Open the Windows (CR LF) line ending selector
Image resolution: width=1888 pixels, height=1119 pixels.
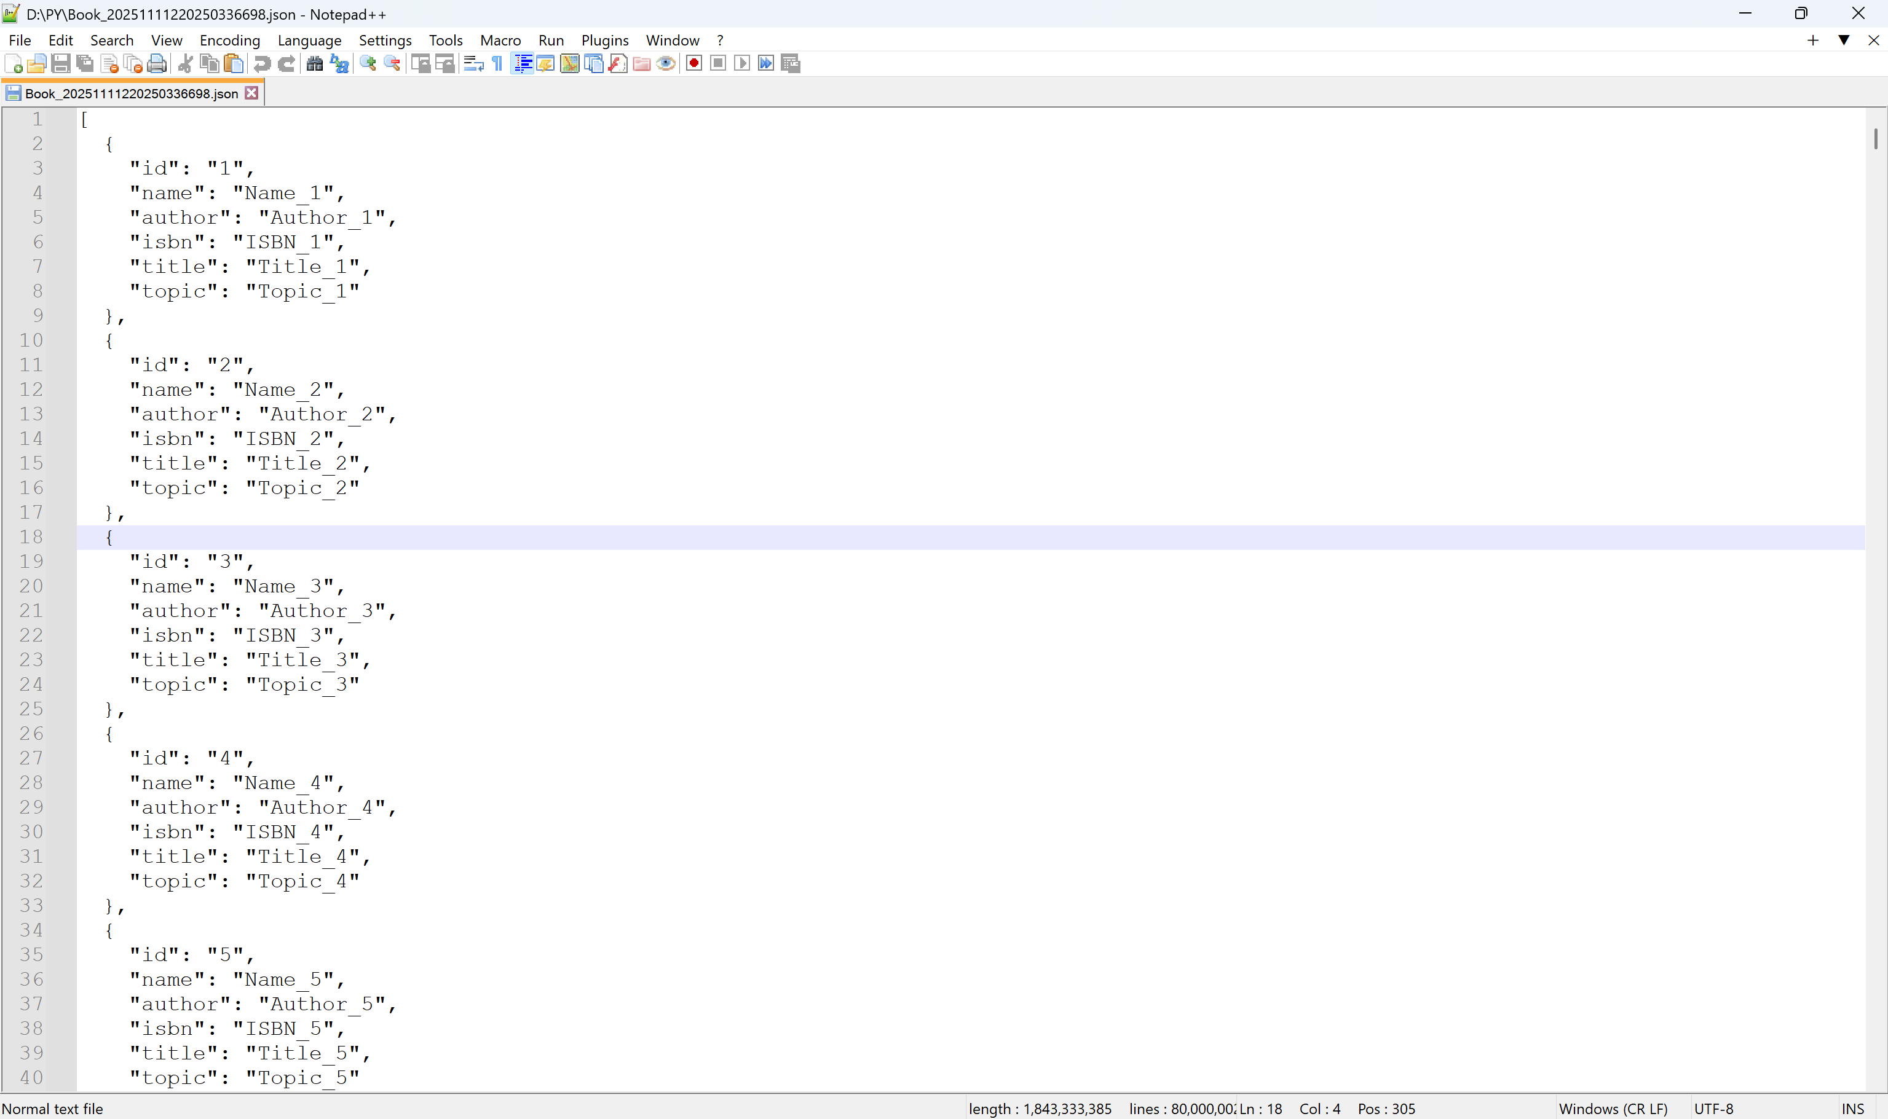pos(1613,1109)
